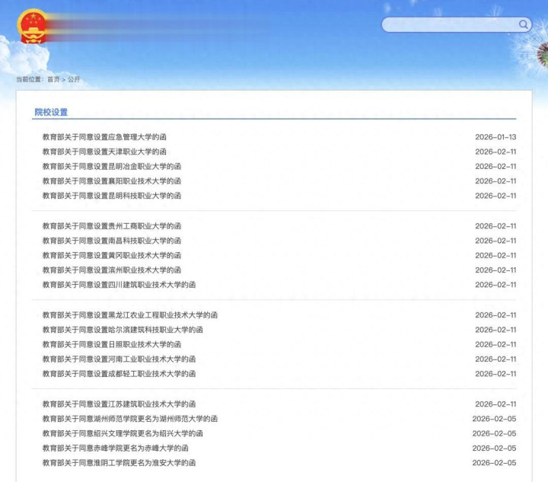Image resolution: width=548 pixels, height=482 pixels.
Task: Open 教育部关于同意设置天津职业大学的函
Action: [x=104, y=152]
